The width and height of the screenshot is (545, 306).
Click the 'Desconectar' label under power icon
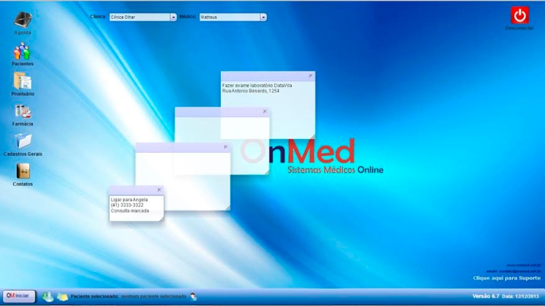click(x=520, y=28)
